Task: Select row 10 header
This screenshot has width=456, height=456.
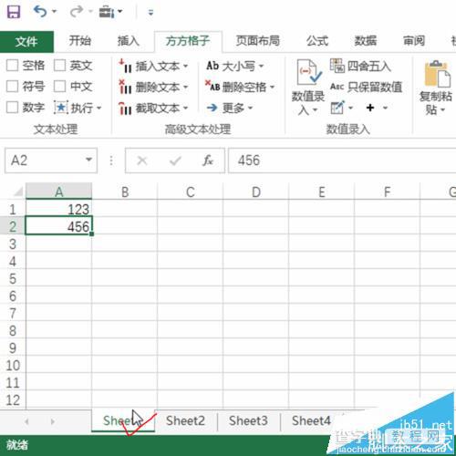Action: tap(13, 366)
